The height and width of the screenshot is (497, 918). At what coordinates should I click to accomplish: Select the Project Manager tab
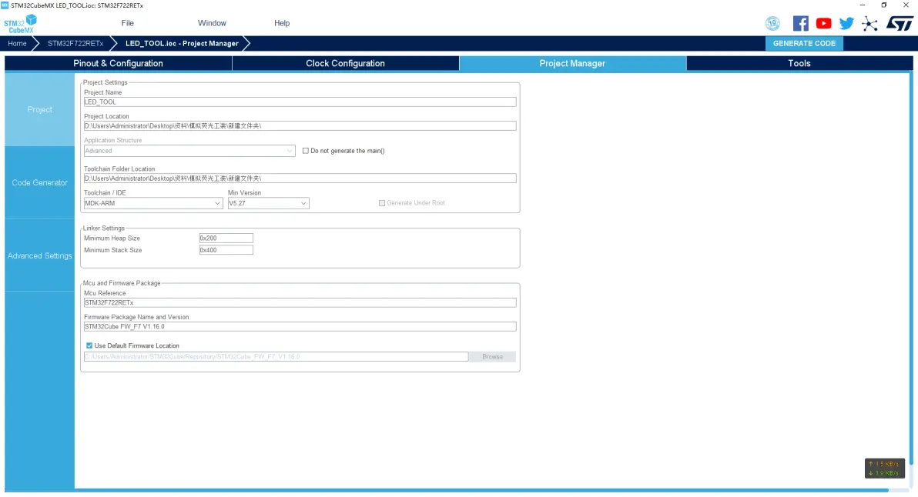click(572, 63)
